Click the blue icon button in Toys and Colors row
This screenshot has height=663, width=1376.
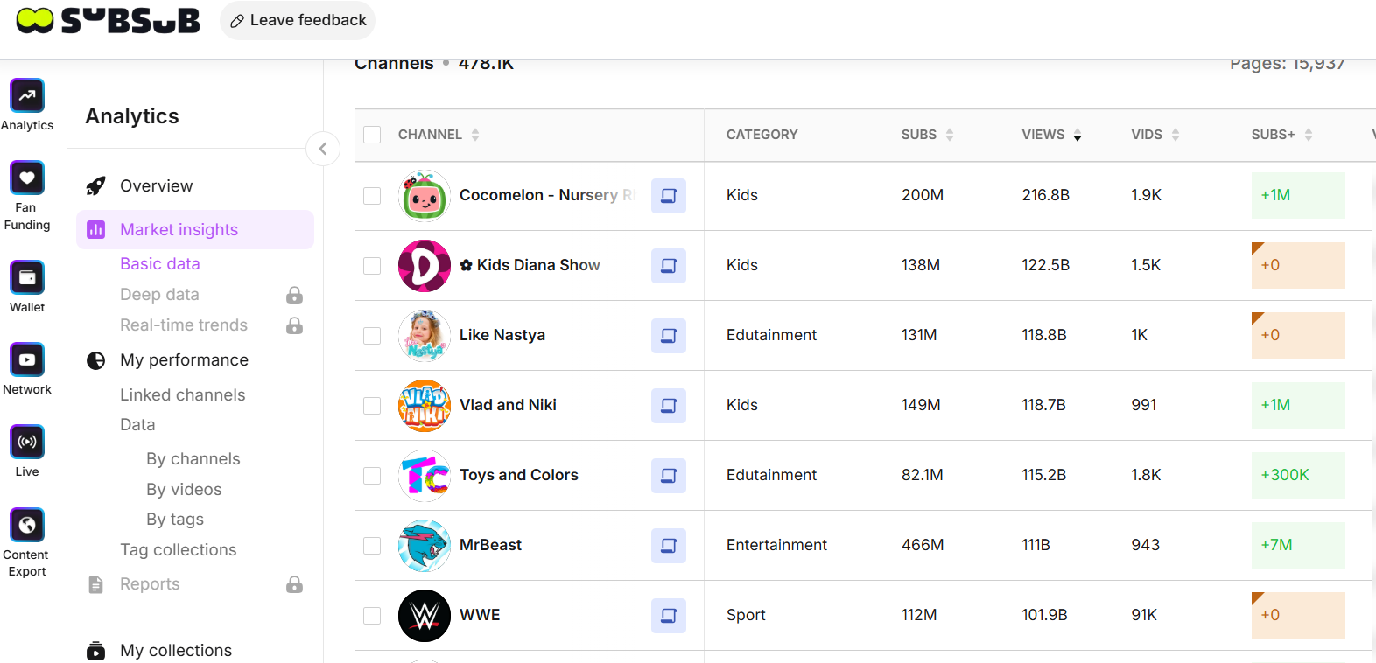tap(669, 476)
